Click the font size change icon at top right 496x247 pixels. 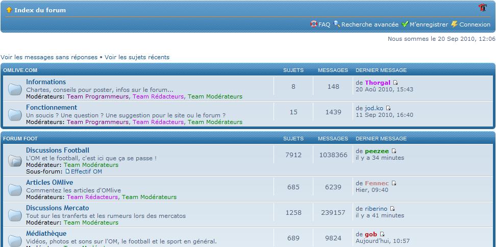[482, 8]
